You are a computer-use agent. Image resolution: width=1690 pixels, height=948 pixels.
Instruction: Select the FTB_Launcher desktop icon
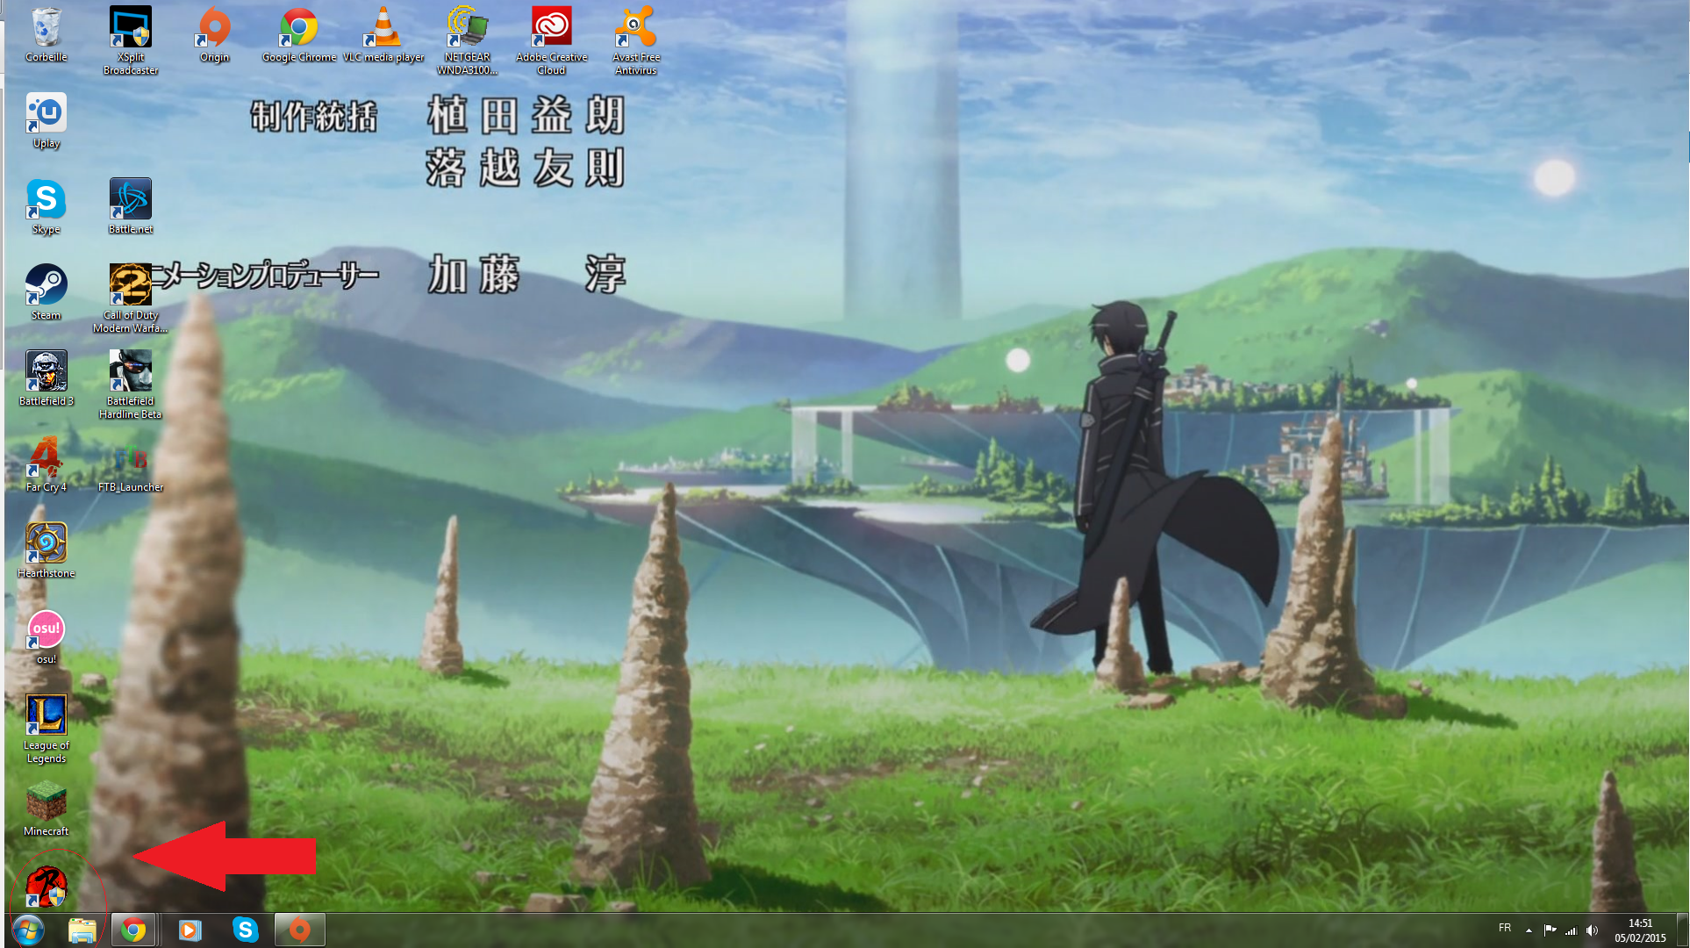point(131,470)
